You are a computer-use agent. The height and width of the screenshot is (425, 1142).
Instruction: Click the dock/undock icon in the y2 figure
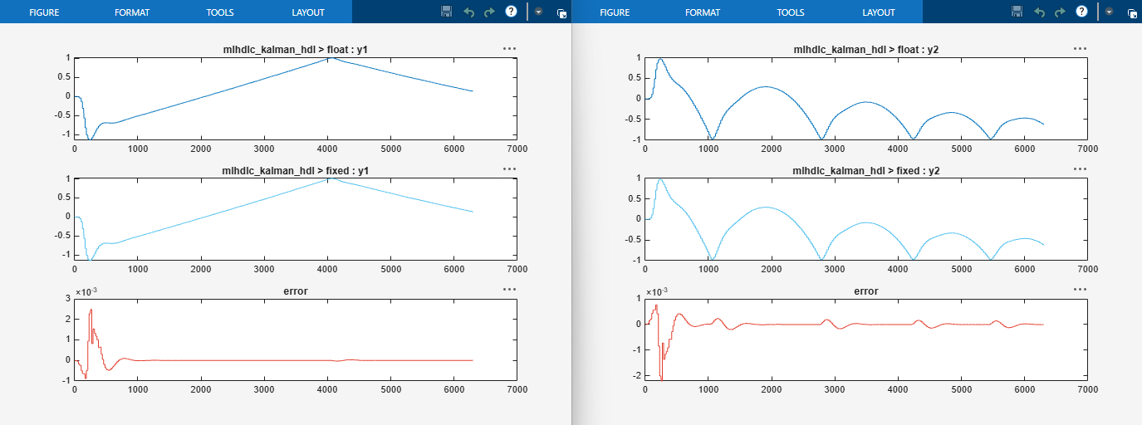click(1132, 13)
